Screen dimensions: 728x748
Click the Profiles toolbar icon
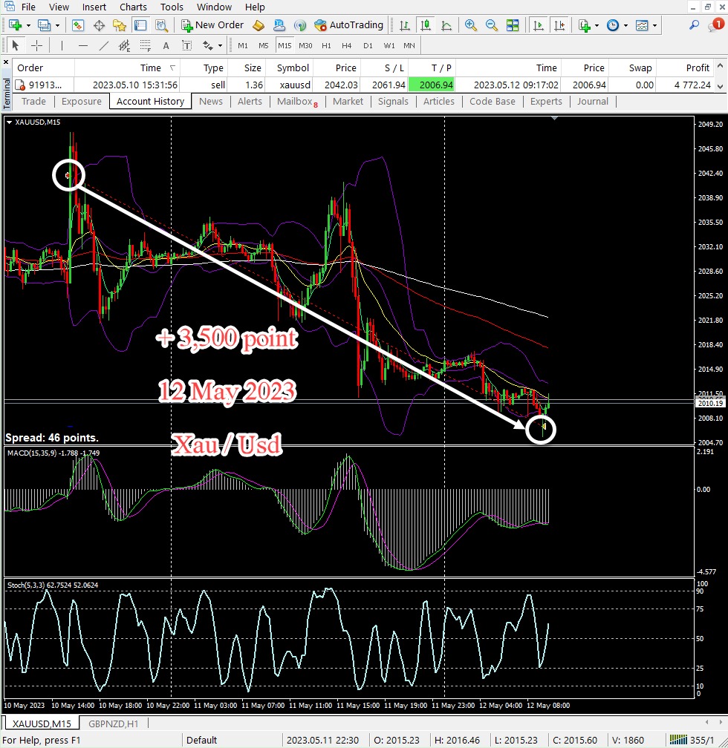click(44, 25)
